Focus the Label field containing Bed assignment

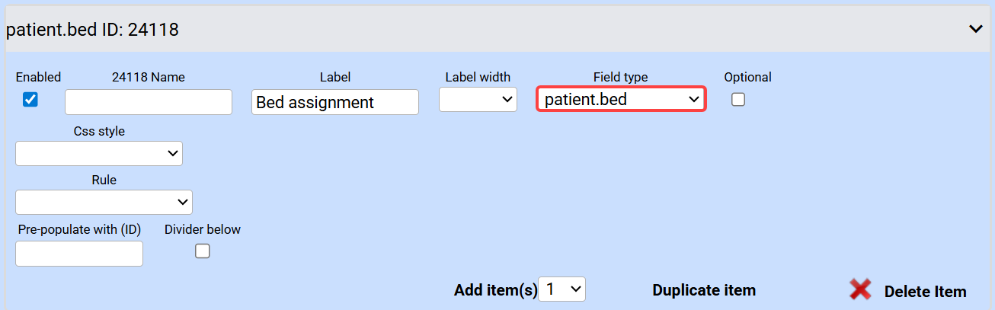tap(334, 102)
